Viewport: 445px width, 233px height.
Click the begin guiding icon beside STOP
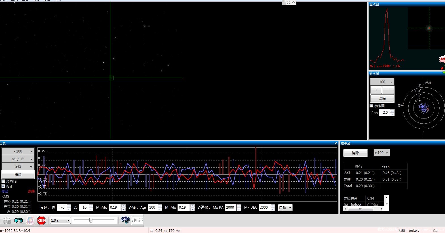tap(30, 221)
